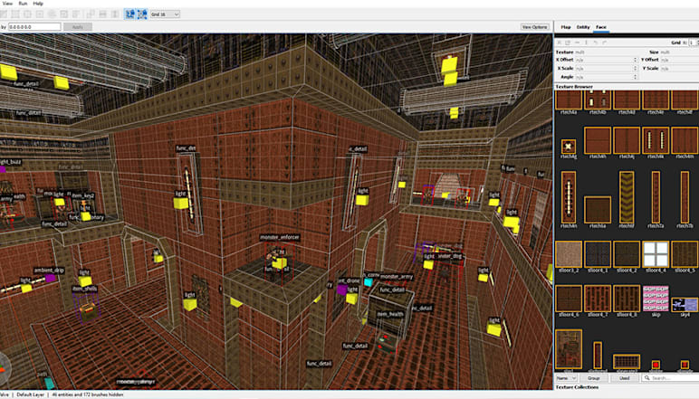Click the flip vertically toolbar icon
699x399 pixels.
(x=115, y=14)
